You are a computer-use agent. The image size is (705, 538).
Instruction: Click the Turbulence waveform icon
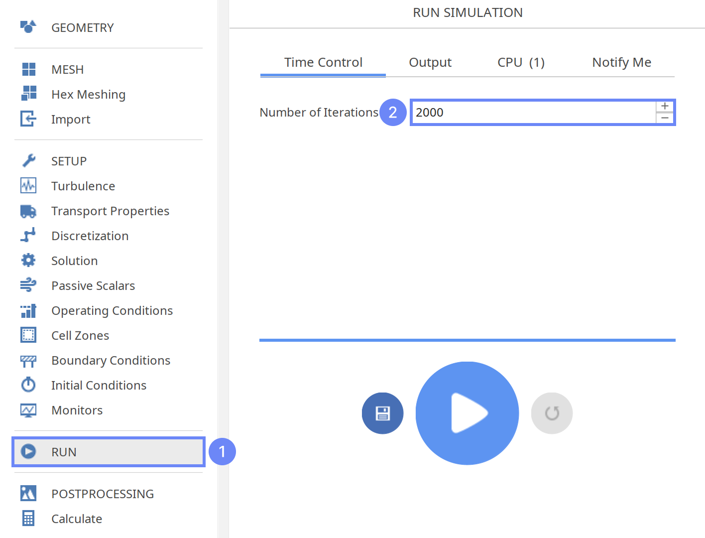click(x=28, y=186)
